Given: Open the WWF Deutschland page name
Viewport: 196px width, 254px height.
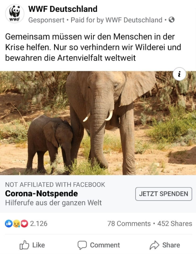Looking at the screenshot, I should coord(63,9).
